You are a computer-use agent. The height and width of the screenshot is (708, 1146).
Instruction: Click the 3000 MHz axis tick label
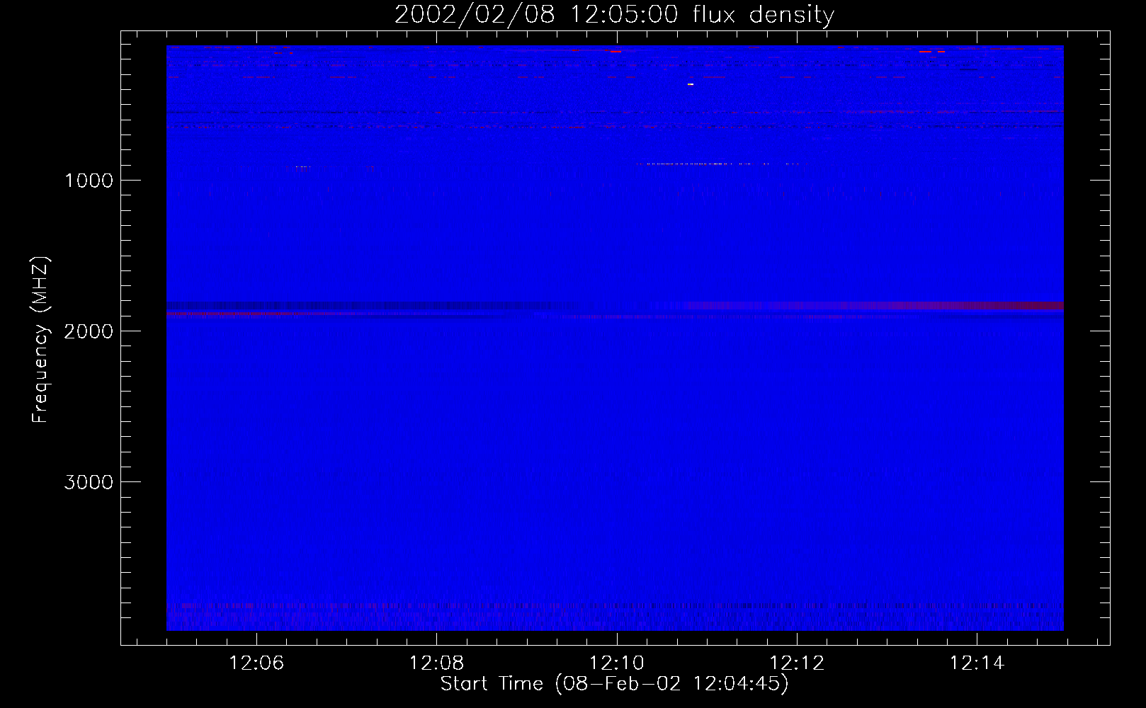(89, 482)
